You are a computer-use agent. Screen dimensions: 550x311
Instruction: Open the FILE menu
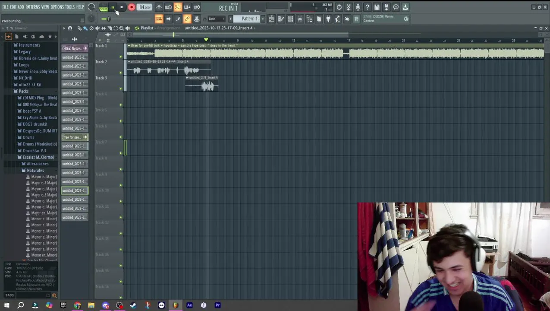point(5,7)
